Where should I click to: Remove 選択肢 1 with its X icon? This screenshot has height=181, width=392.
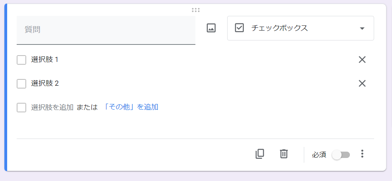coord(362,60)
